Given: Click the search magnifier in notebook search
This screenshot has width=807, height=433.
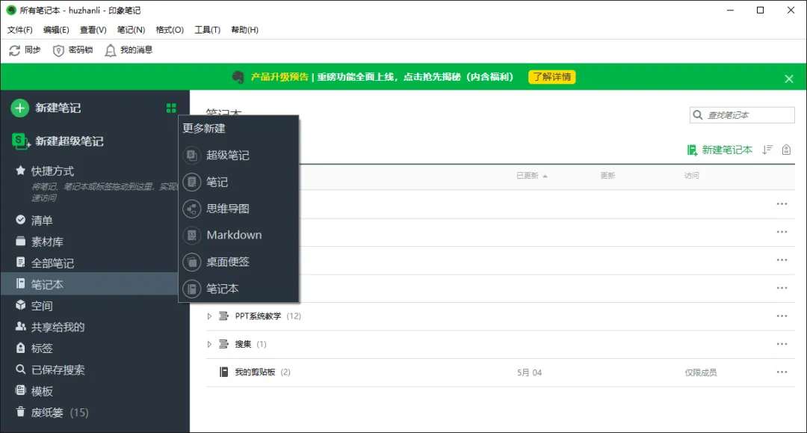Looking at the screenshot, I should (697, 115).
